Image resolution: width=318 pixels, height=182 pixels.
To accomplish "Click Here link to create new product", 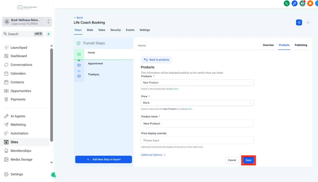I will point(176,89).
